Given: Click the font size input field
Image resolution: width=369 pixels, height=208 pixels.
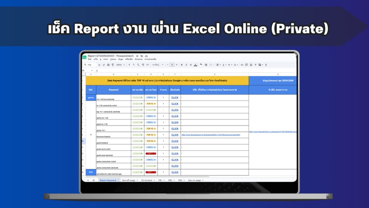Looking at the screenshot, I should point(172,65).
